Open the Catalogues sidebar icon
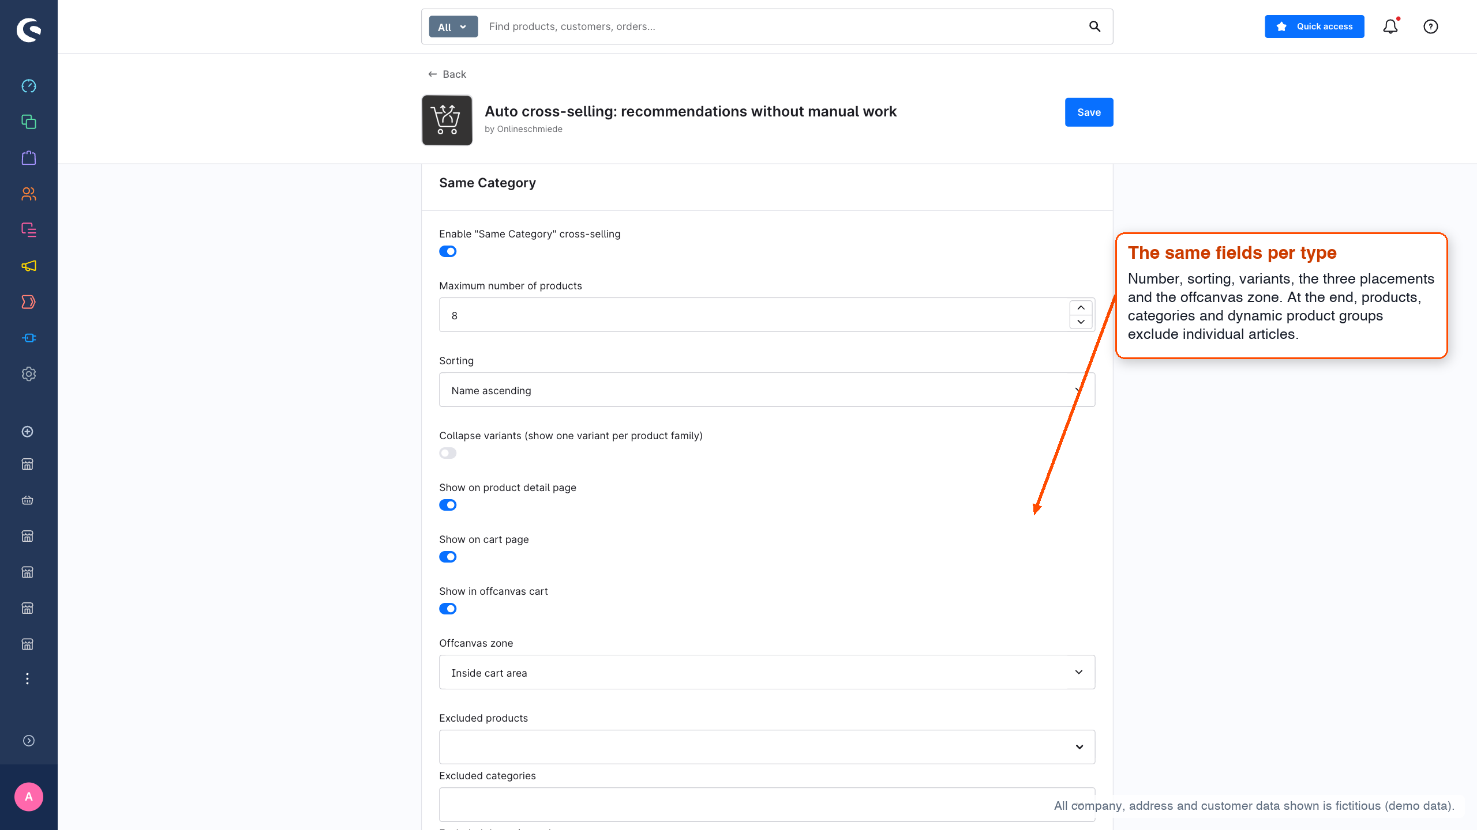Screen dimensions: 1477x830 click(29, 122)
